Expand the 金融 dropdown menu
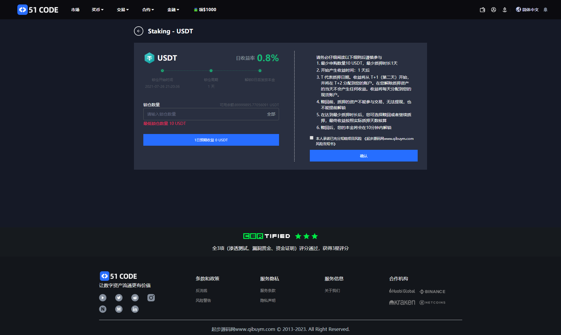 coord(173,10)
